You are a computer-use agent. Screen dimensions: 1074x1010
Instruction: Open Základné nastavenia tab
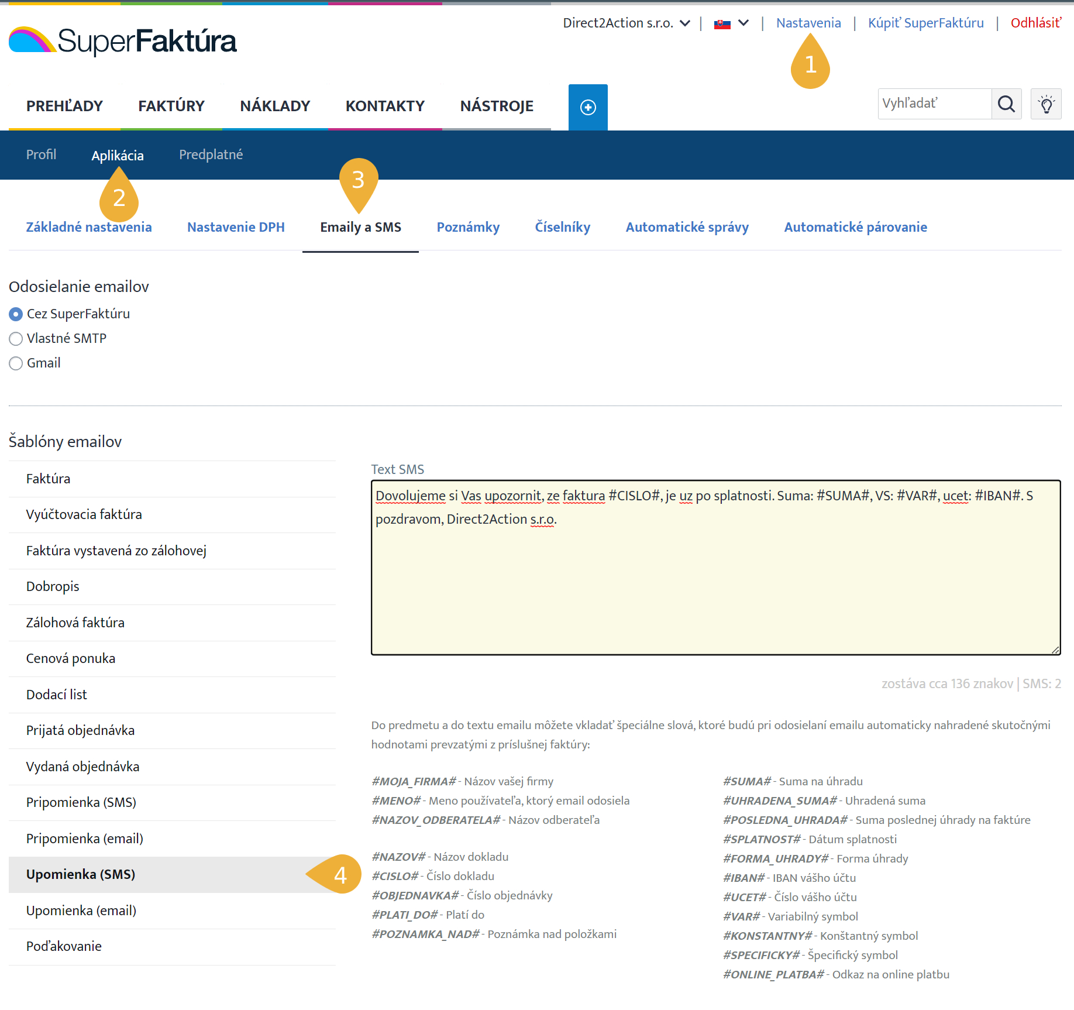pyautogui.click(x=89, y=227)
